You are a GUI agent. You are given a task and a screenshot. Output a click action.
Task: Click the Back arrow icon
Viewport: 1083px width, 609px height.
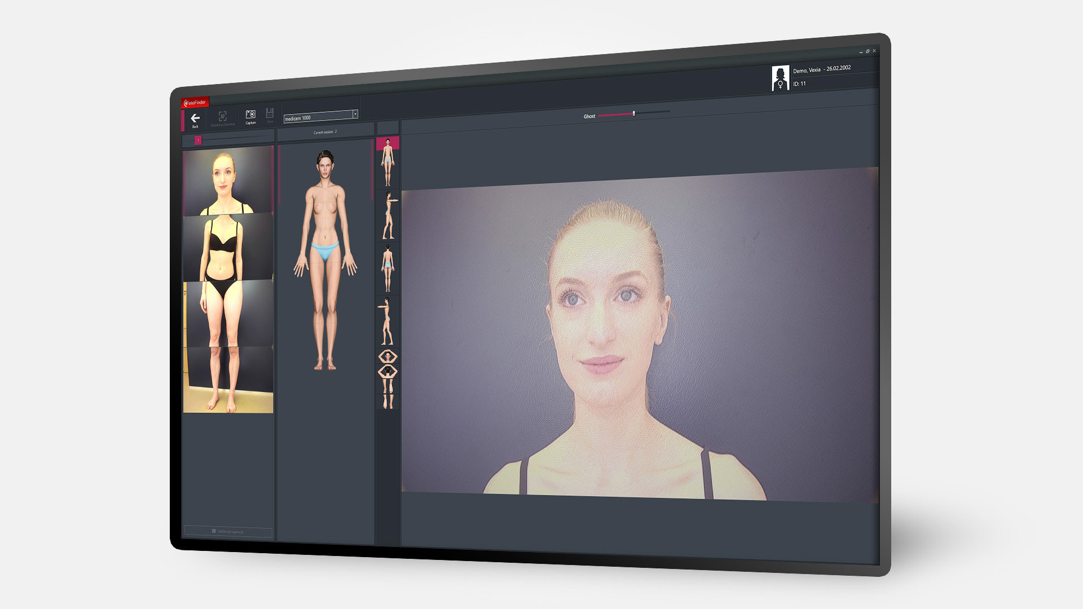pyautogui.click(x=195, y=118)
